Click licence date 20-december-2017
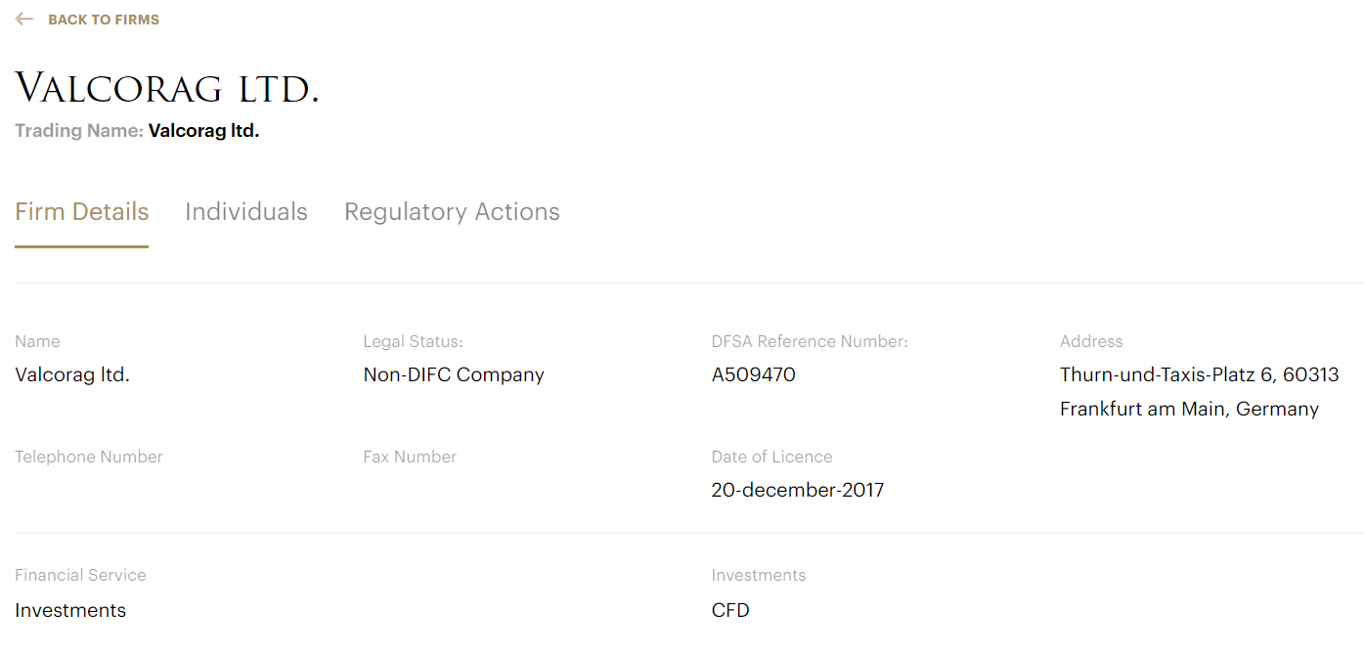 [x=797, y=490]
